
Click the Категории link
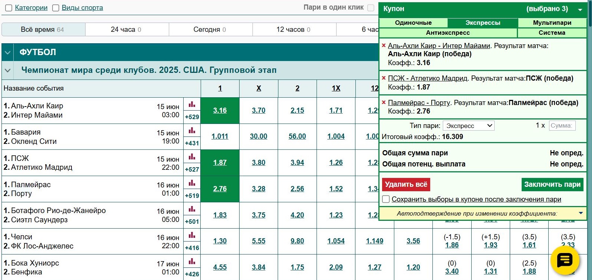point(31,8)
